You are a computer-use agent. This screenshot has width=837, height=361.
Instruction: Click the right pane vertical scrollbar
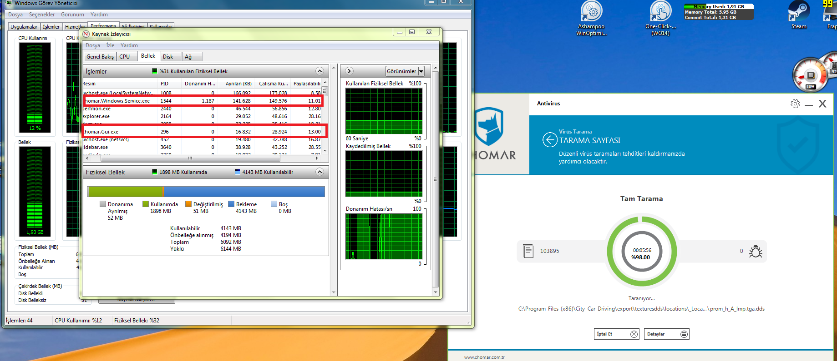click(435, 180)
